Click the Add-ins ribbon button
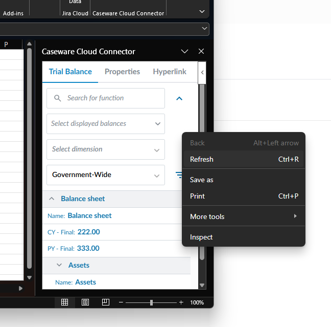The width and height of the screenshot is (331, 327). pos(13,13)
